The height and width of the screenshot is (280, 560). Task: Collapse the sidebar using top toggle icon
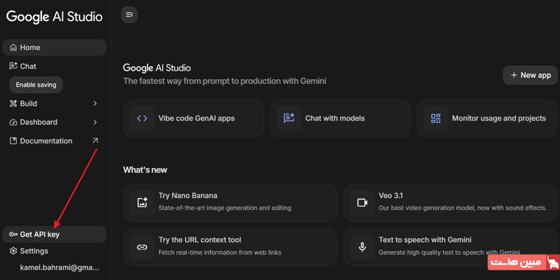click(129, 15)
